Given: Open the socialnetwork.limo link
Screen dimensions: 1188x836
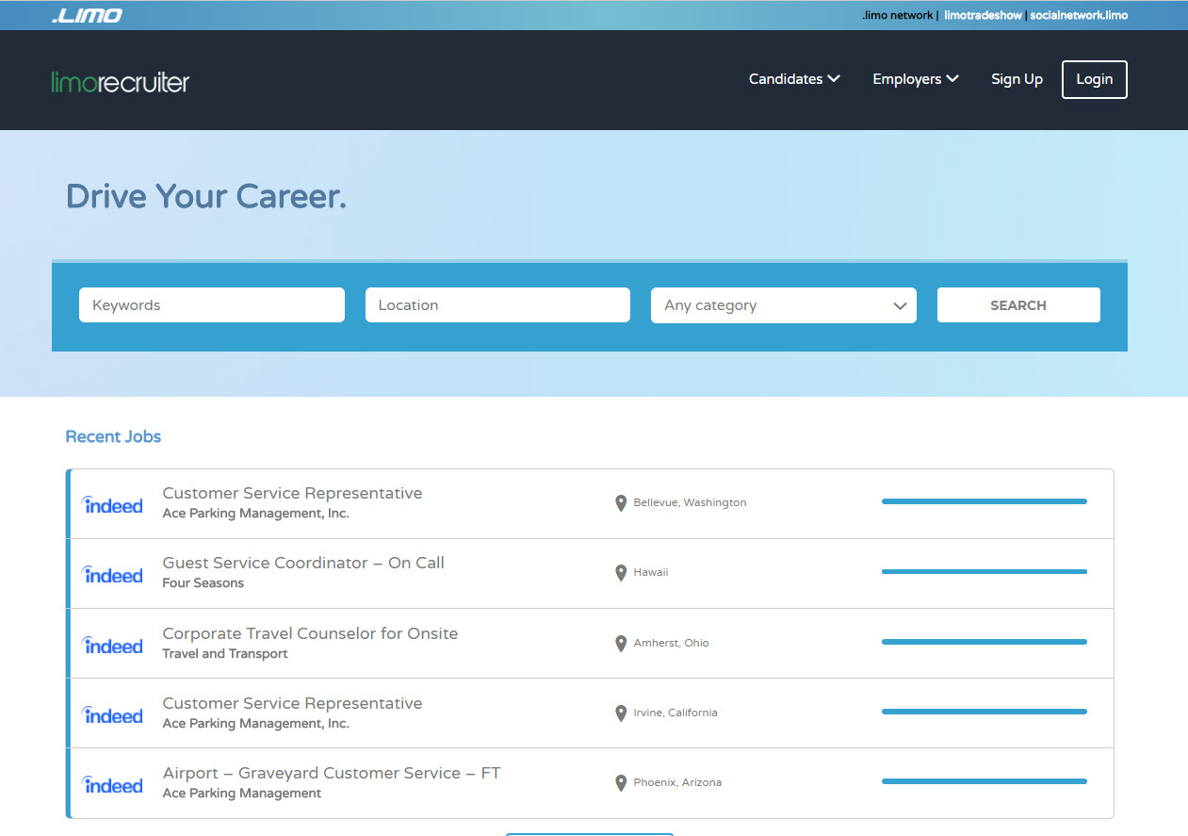Looking at the screenshot, I should point(1079,15).
